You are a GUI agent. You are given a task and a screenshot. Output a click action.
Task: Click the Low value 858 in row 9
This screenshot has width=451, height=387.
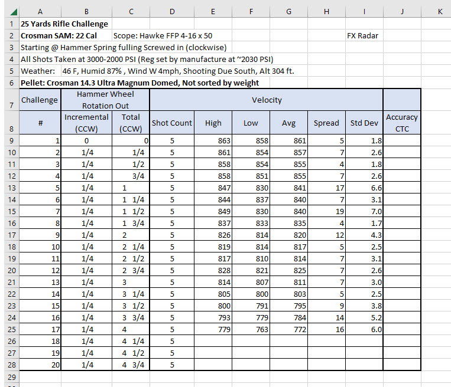(251, 140)
